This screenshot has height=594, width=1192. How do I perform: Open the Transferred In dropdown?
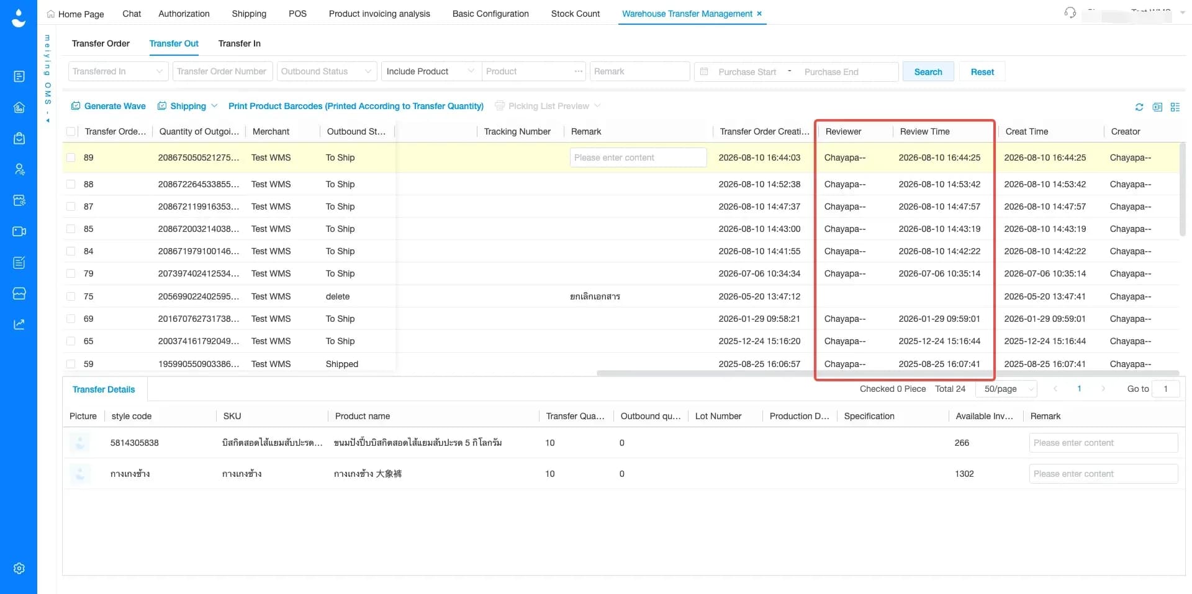coord(118,71)
